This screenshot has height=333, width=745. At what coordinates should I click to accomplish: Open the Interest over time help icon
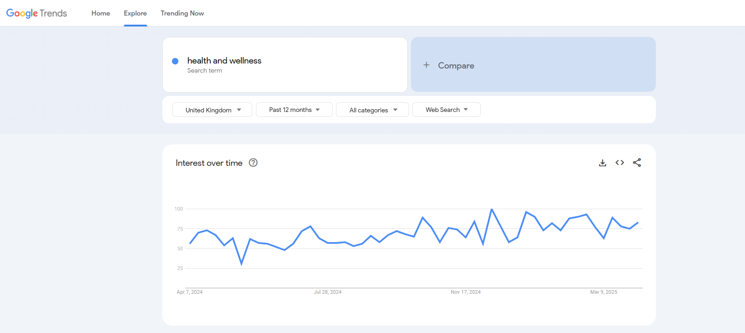click(x=253, y=163)
